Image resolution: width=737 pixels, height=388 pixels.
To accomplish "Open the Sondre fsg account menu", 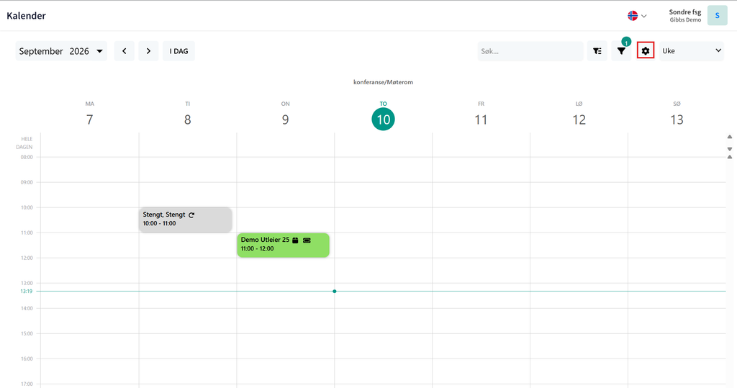I will 685,16.
